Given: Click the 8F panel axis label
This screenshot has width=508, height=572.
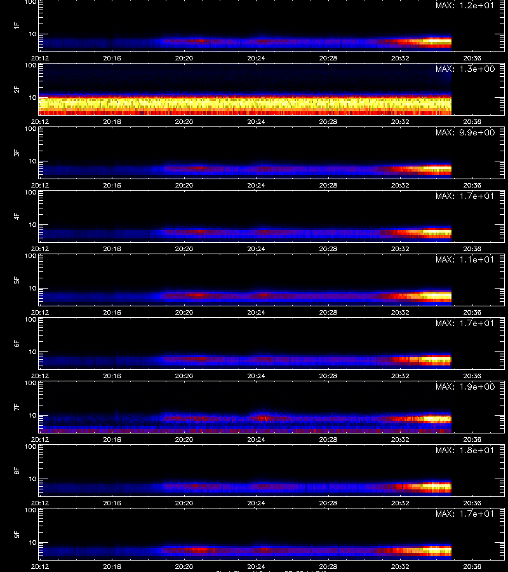Looking at the screenshot, I should (17, 470).
